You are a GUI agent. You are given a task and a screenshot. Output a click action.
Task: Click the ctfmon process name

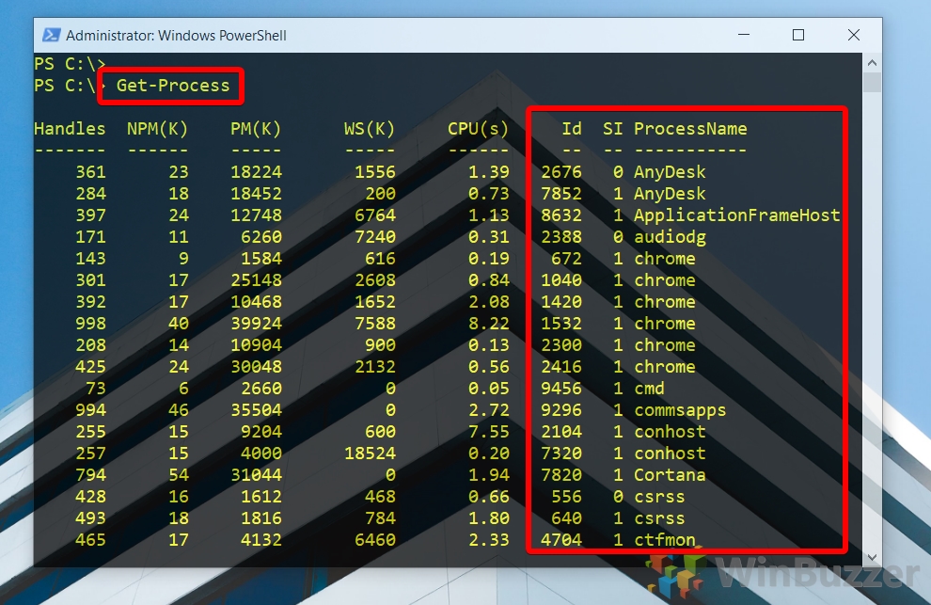[664, 540]
